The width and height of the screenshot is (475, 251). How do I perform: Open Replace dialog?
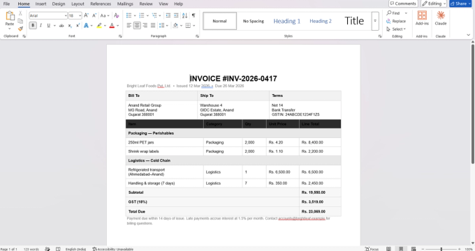click(x=396, y=21)
